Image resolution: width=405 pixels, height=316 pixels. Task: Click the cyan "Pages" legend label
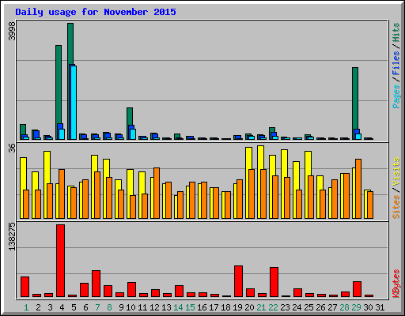[396, 96]
